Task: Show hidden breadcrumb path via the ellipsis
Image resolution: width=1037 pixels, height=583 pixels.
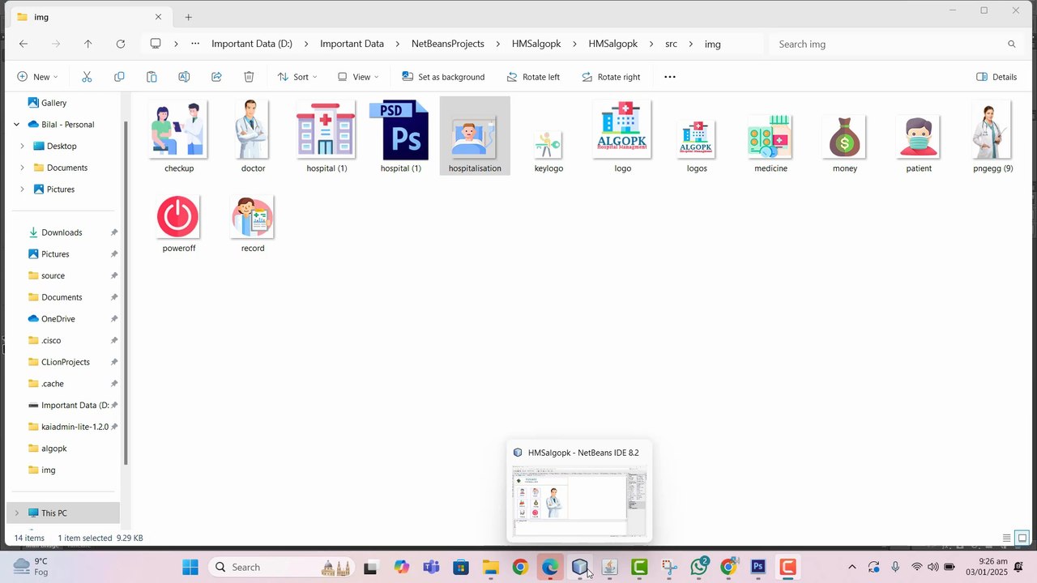Action: [x=195, y=44]
